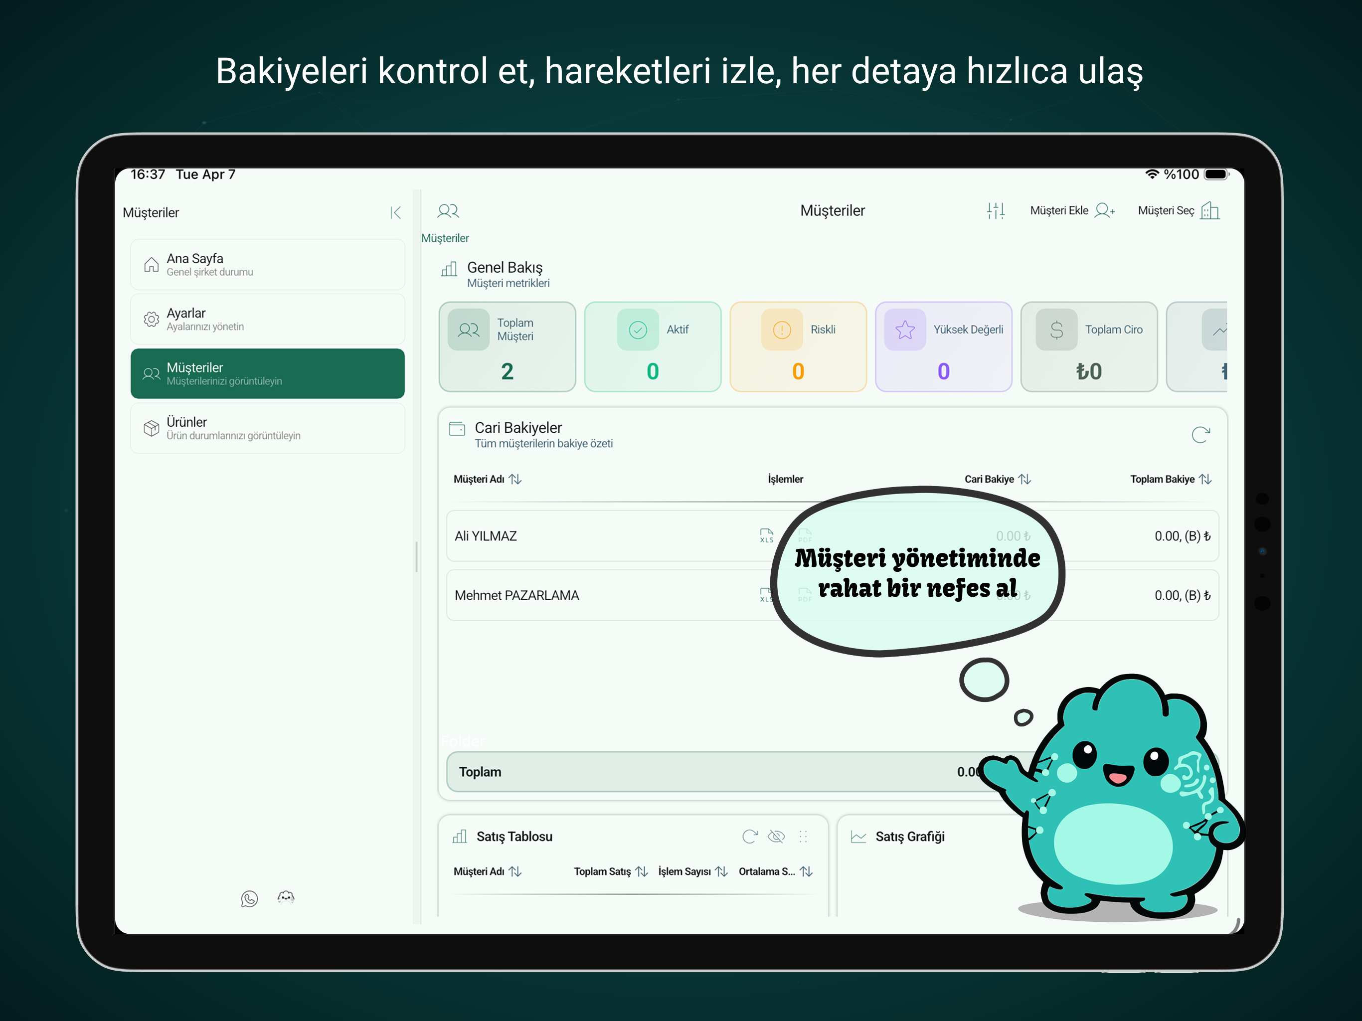Click Ali YILMAZ total balance value

coord(1182,536)
